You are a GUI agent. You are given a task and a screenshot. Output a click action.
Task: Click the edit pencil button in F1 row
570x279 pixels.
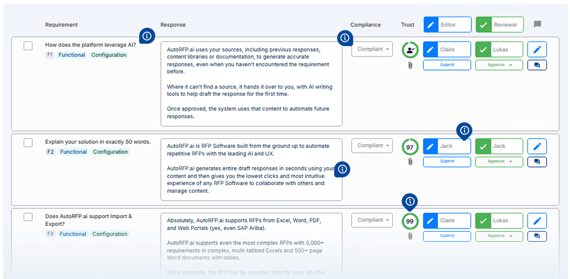537,49
